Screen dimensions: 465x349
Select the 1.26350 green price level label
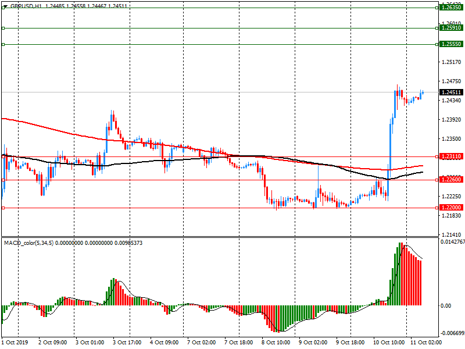coord(451,8)
